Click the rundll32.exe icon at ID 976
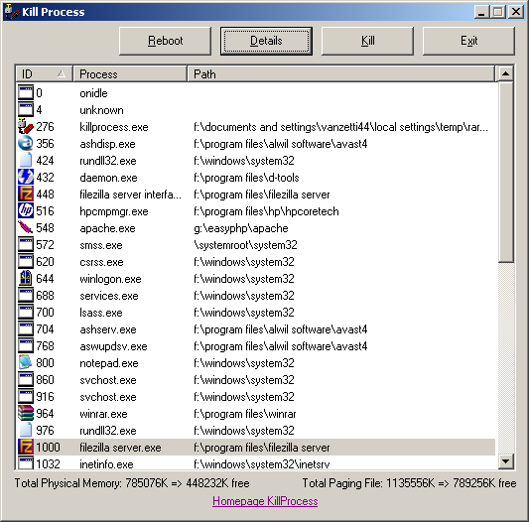This screenshot has width=529, height=522. (26, 431)
